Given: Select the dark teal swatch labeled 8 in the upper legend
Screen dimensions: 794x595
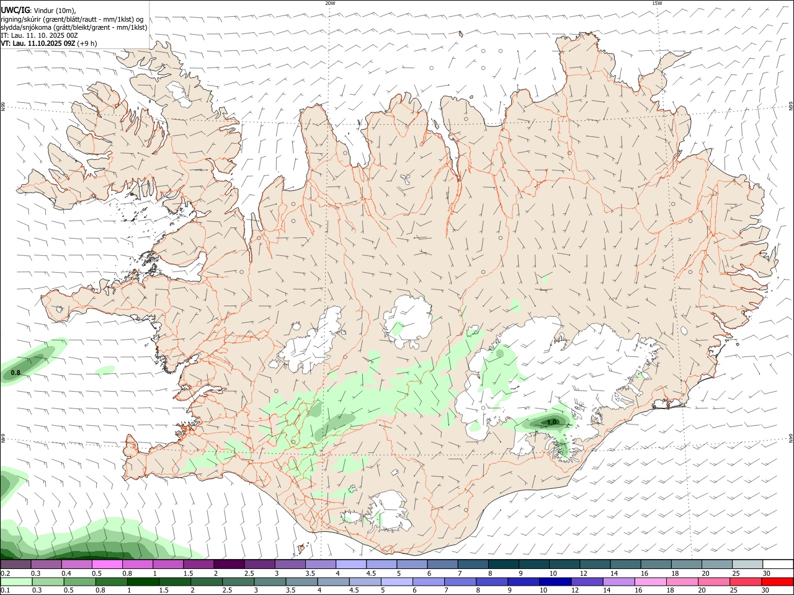Looking at the screenshot, I should 503,564.
